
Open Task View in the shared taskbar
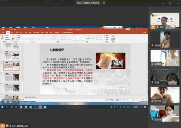point(16,107)
